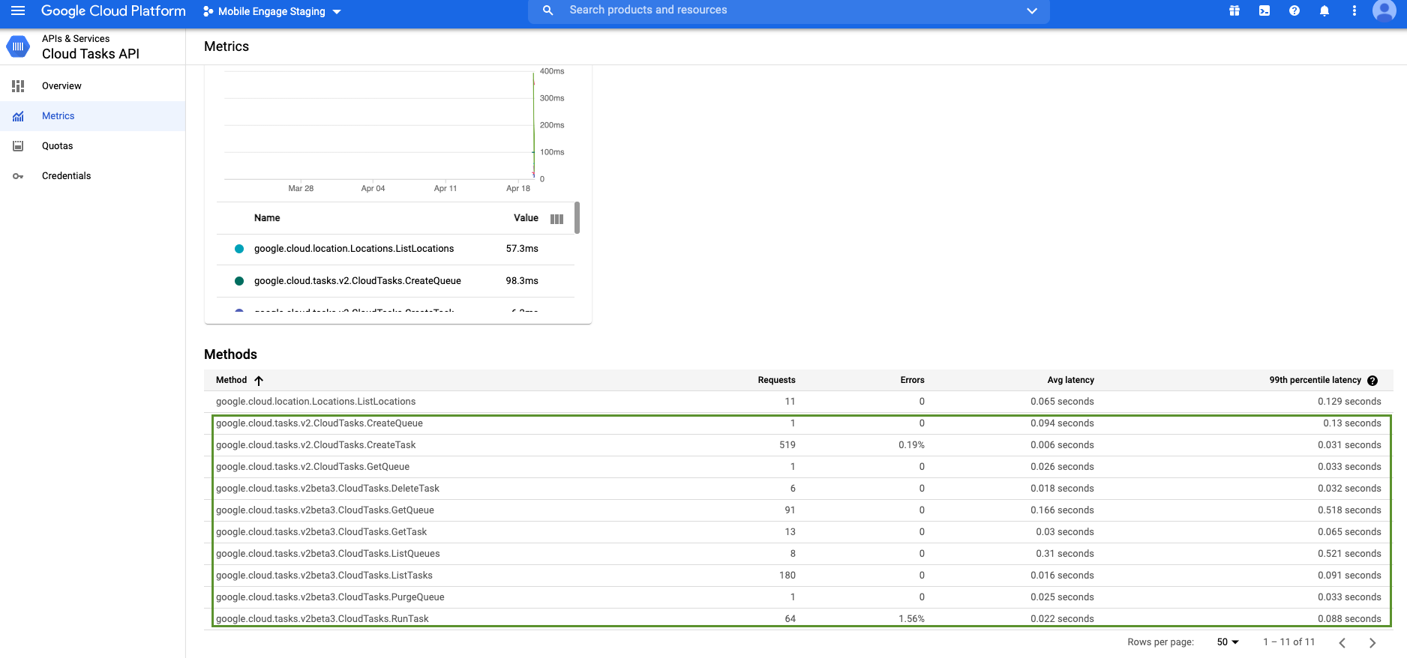
Task: Open the gift free trial icon
Action: click(x=1234, y=10)
